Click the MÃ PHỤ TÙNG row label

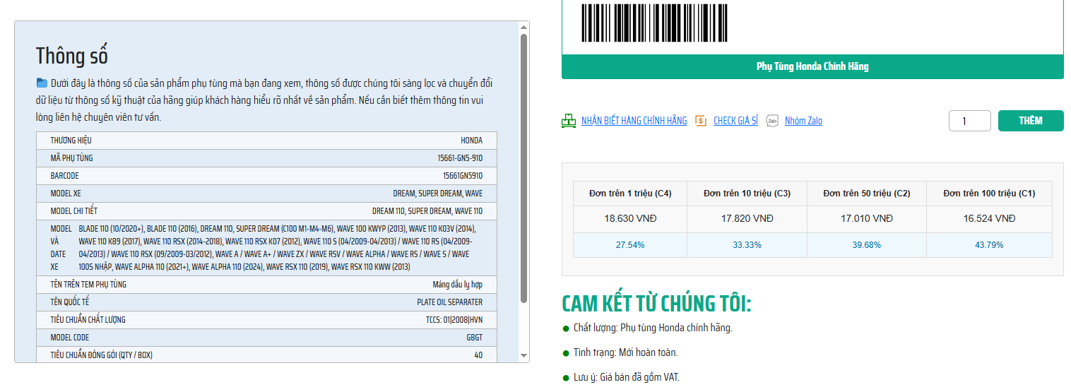coord(71,158)
